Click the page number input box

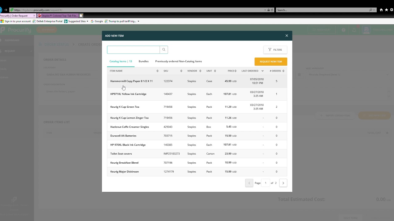point(266,183)
